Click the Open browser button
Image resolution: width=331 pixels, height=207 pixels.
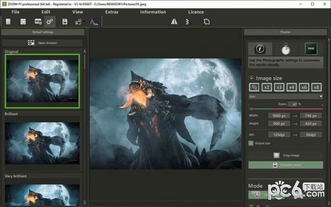tap(42, 43)
